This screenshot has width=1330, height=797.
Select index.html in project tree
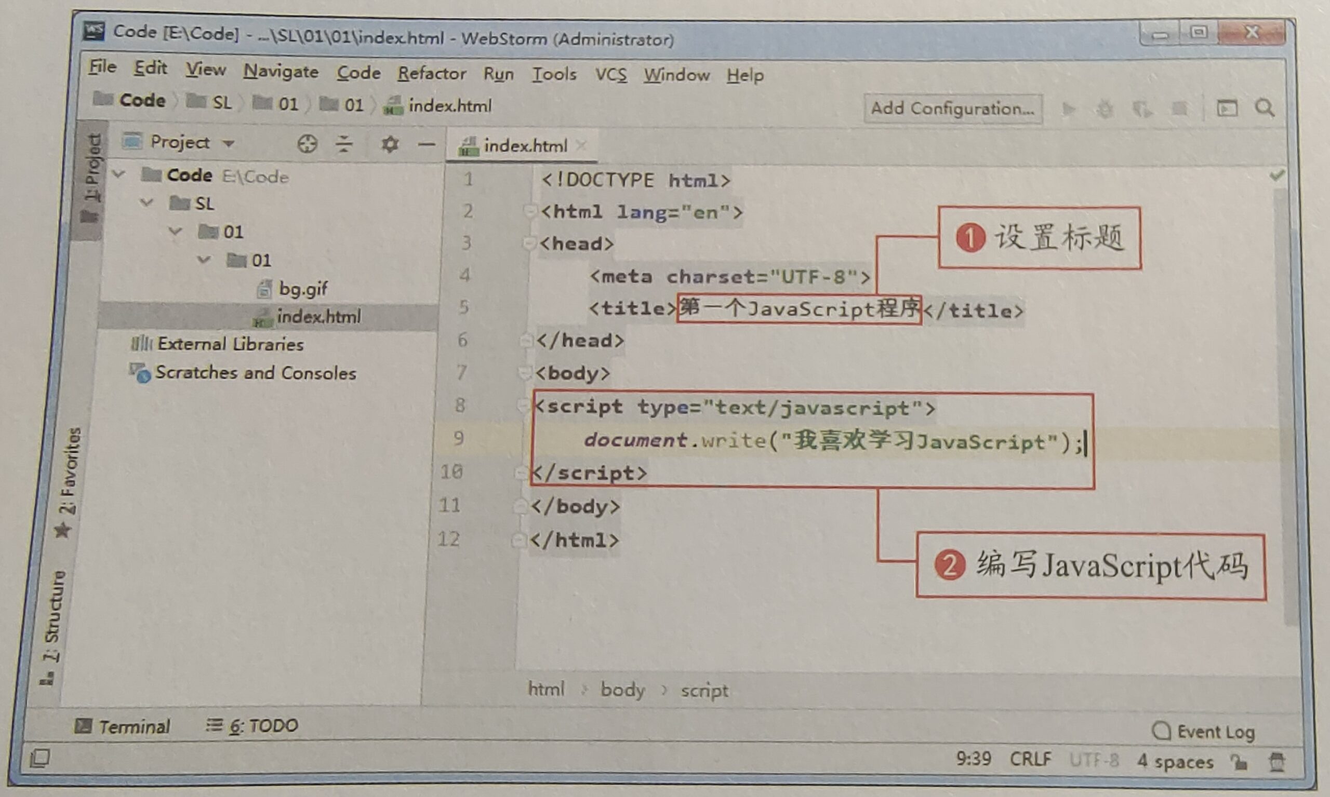tap(269, 316)
